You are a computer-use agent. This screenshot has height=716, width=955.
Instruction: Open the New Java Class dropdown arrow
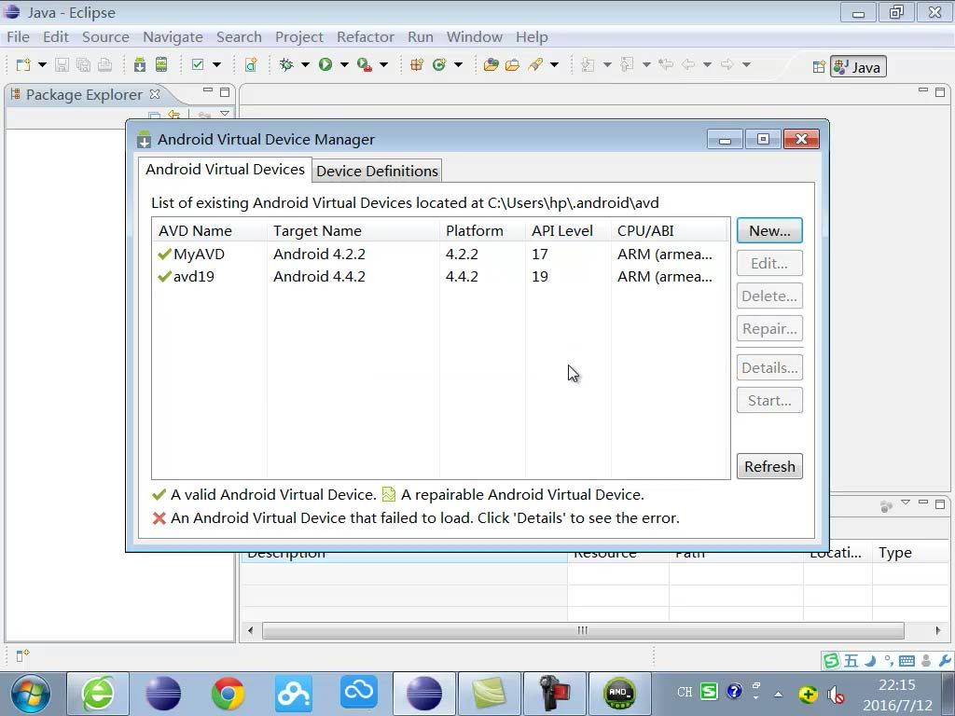458,64
